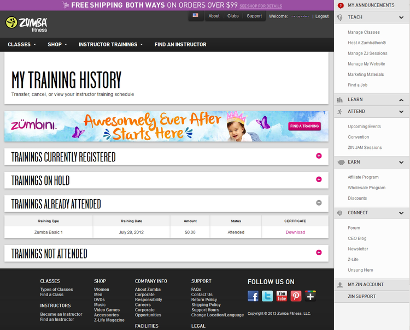410x330 pixels.
Task: Open the About top menu item
Action: pyautogui.click(x=214, y=16)
